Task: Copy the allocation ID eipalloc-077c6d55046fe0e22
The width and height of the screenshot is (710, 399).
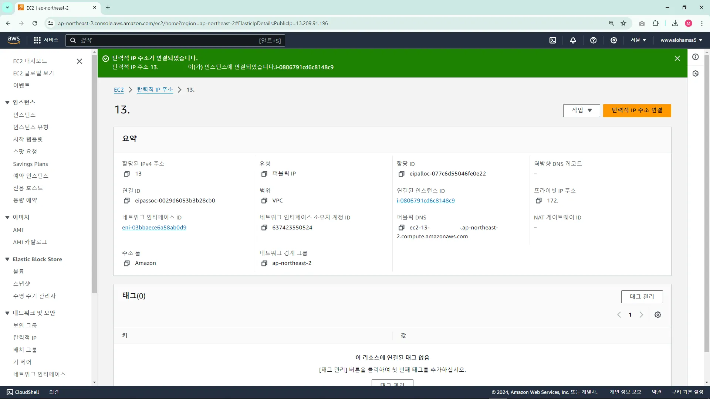Action: 401,174
